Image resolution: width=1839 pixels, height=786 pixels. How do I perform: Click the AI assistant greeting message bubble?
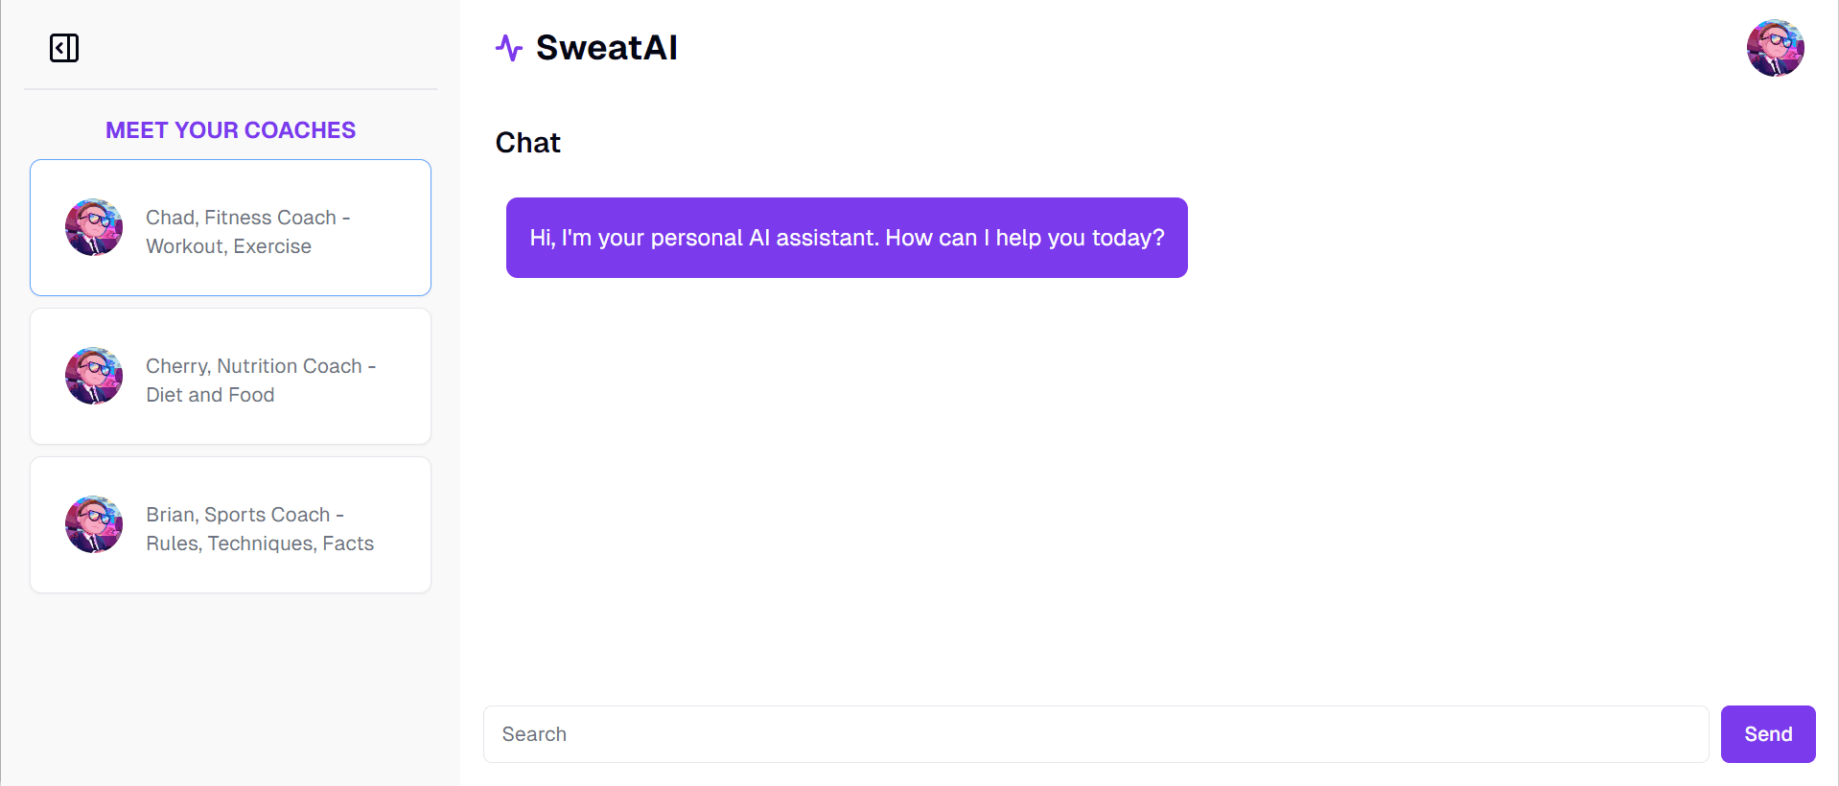847,238
